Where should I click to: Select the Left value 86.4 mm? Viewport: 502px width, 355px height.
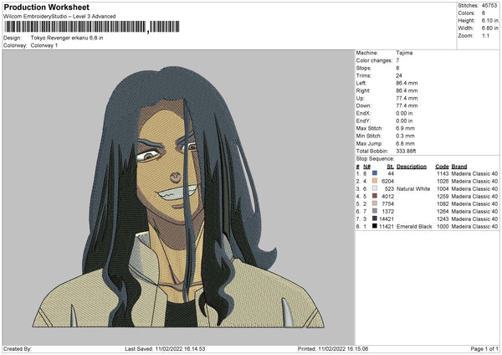click(x=407, y=83)
